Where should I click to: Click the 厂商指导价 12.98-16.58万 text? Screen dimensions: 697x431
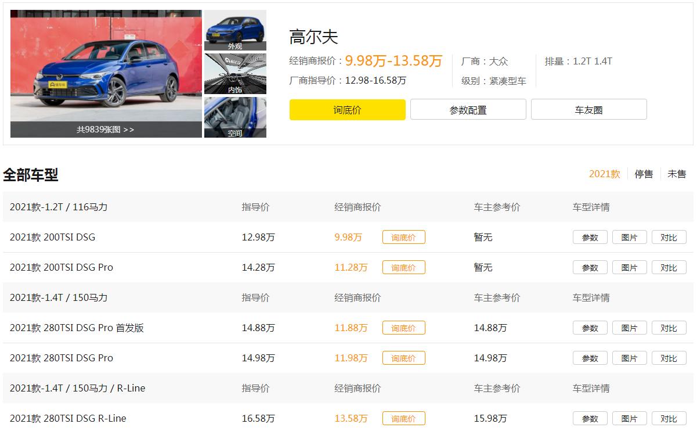tap(348, 81)
